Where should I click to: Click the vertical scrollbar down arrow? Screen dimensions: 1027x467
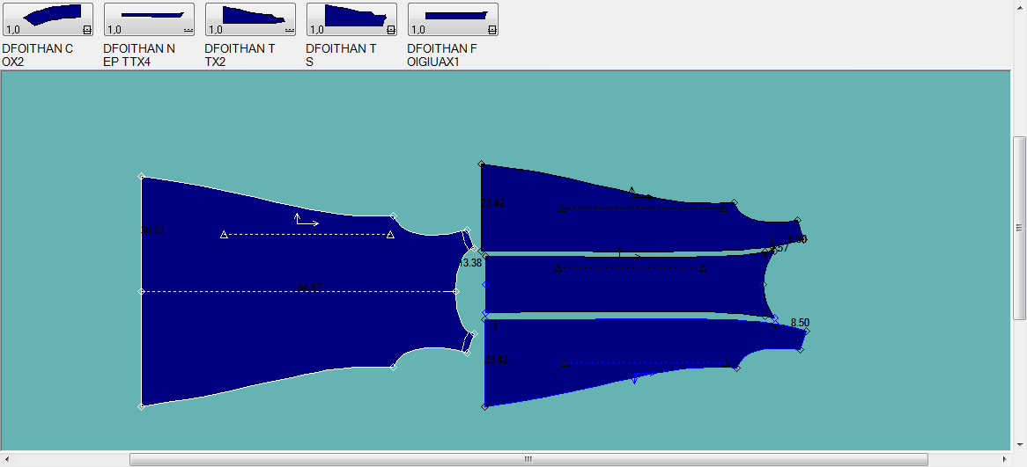pos(1019,443)
